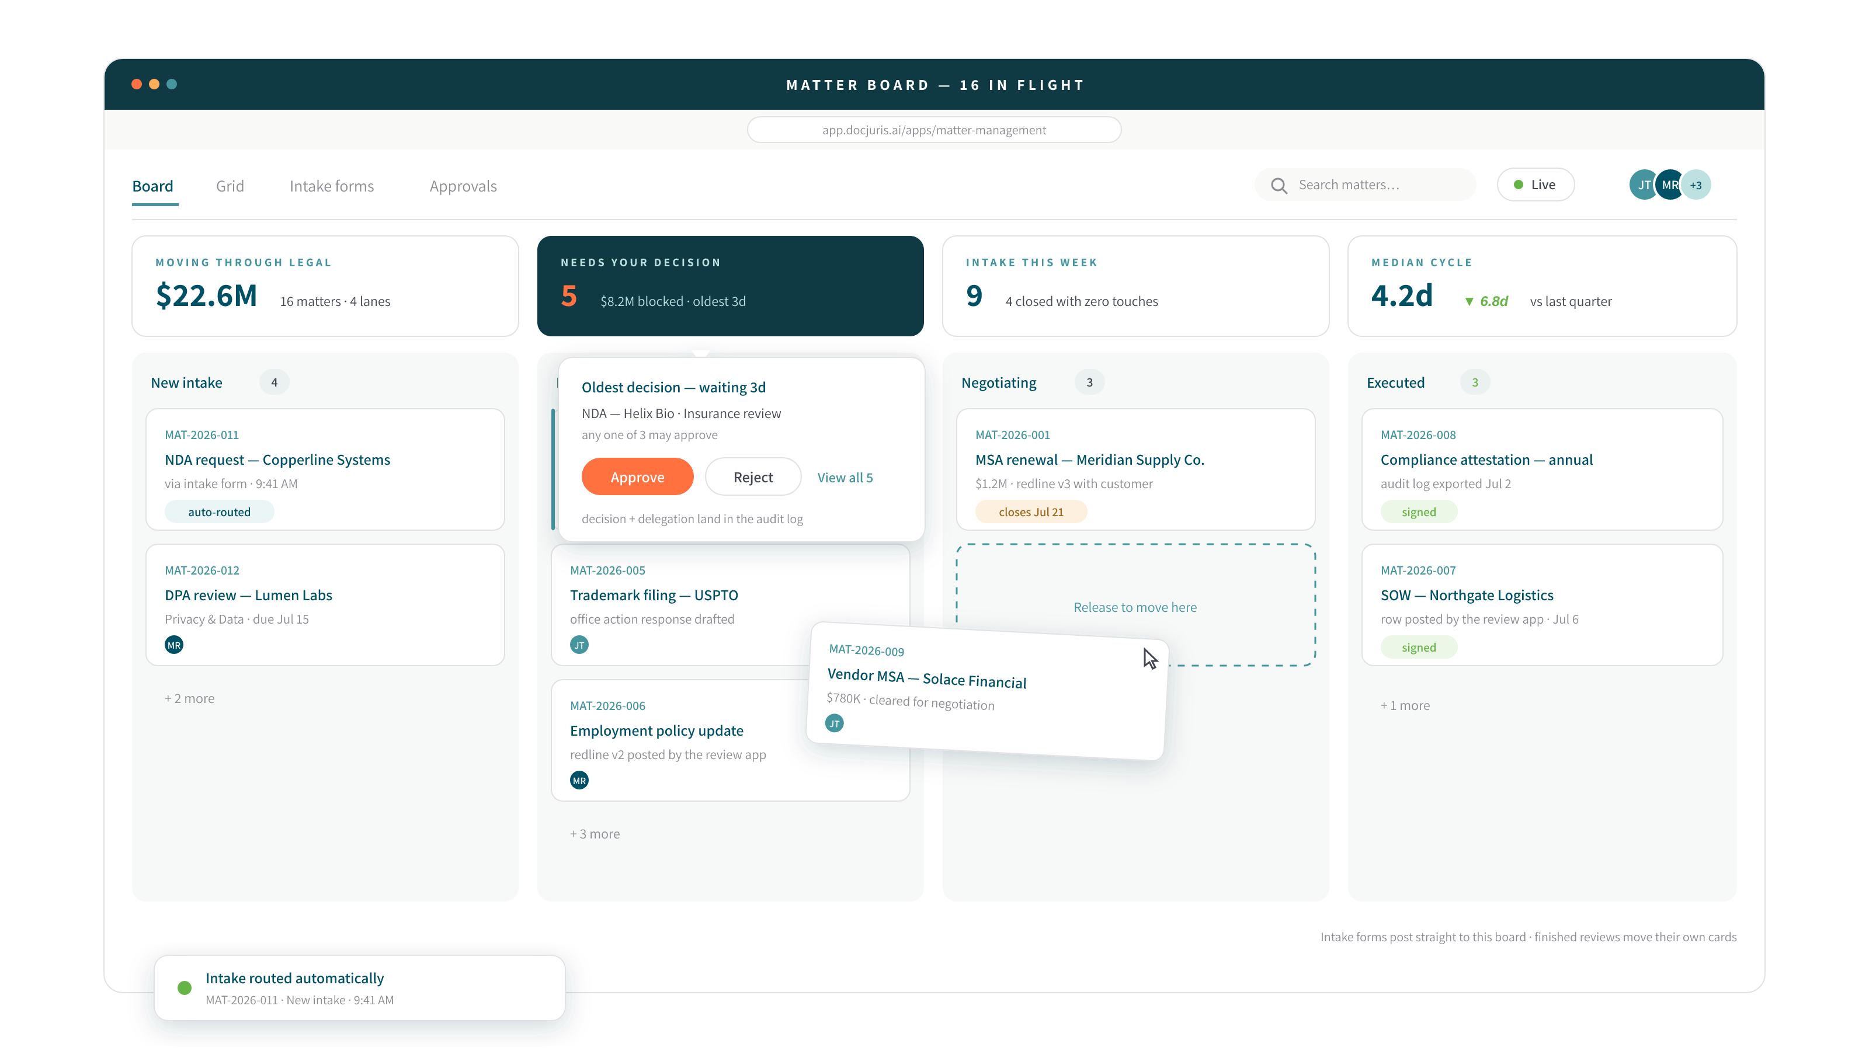Click the red window dot
Image resolution: width=1869 pixels, height=1051 pixels.
click(137, 84)
